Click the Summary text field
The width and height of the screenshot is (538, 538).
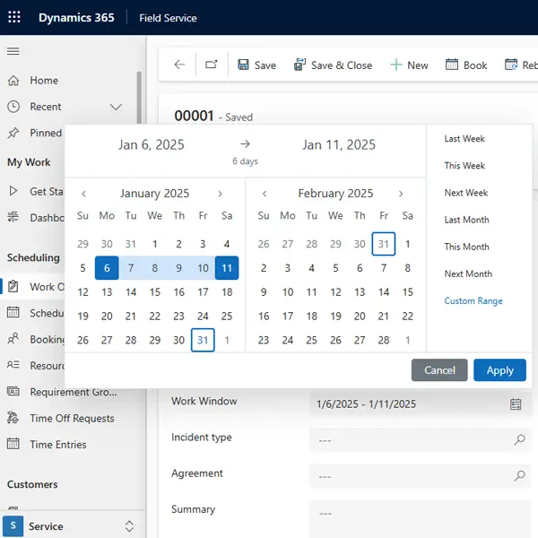pyautogui.click(x=421, y=519)
